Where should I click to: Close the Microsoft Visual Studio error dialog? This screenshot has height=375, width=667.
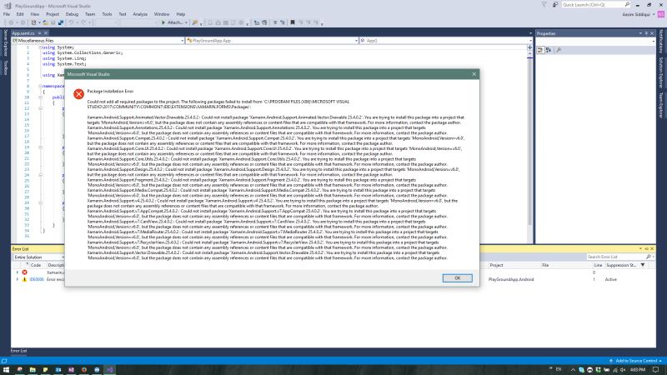pyautogui.click(x=474, y=74)
